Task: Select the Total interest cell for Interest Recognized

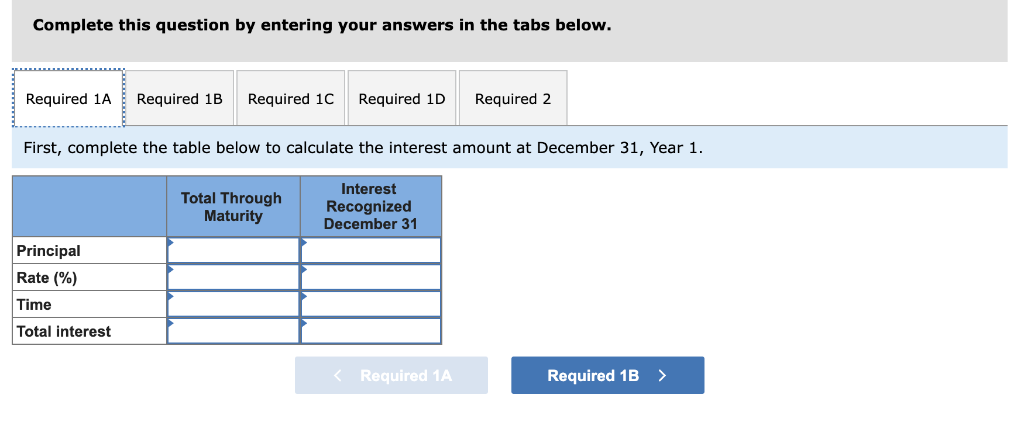Action: coord(370,330)
